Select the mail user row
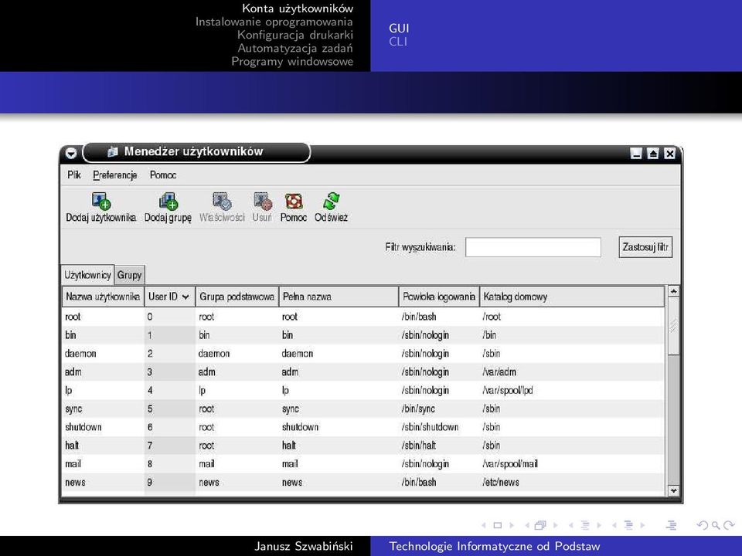 click(363, 464)
